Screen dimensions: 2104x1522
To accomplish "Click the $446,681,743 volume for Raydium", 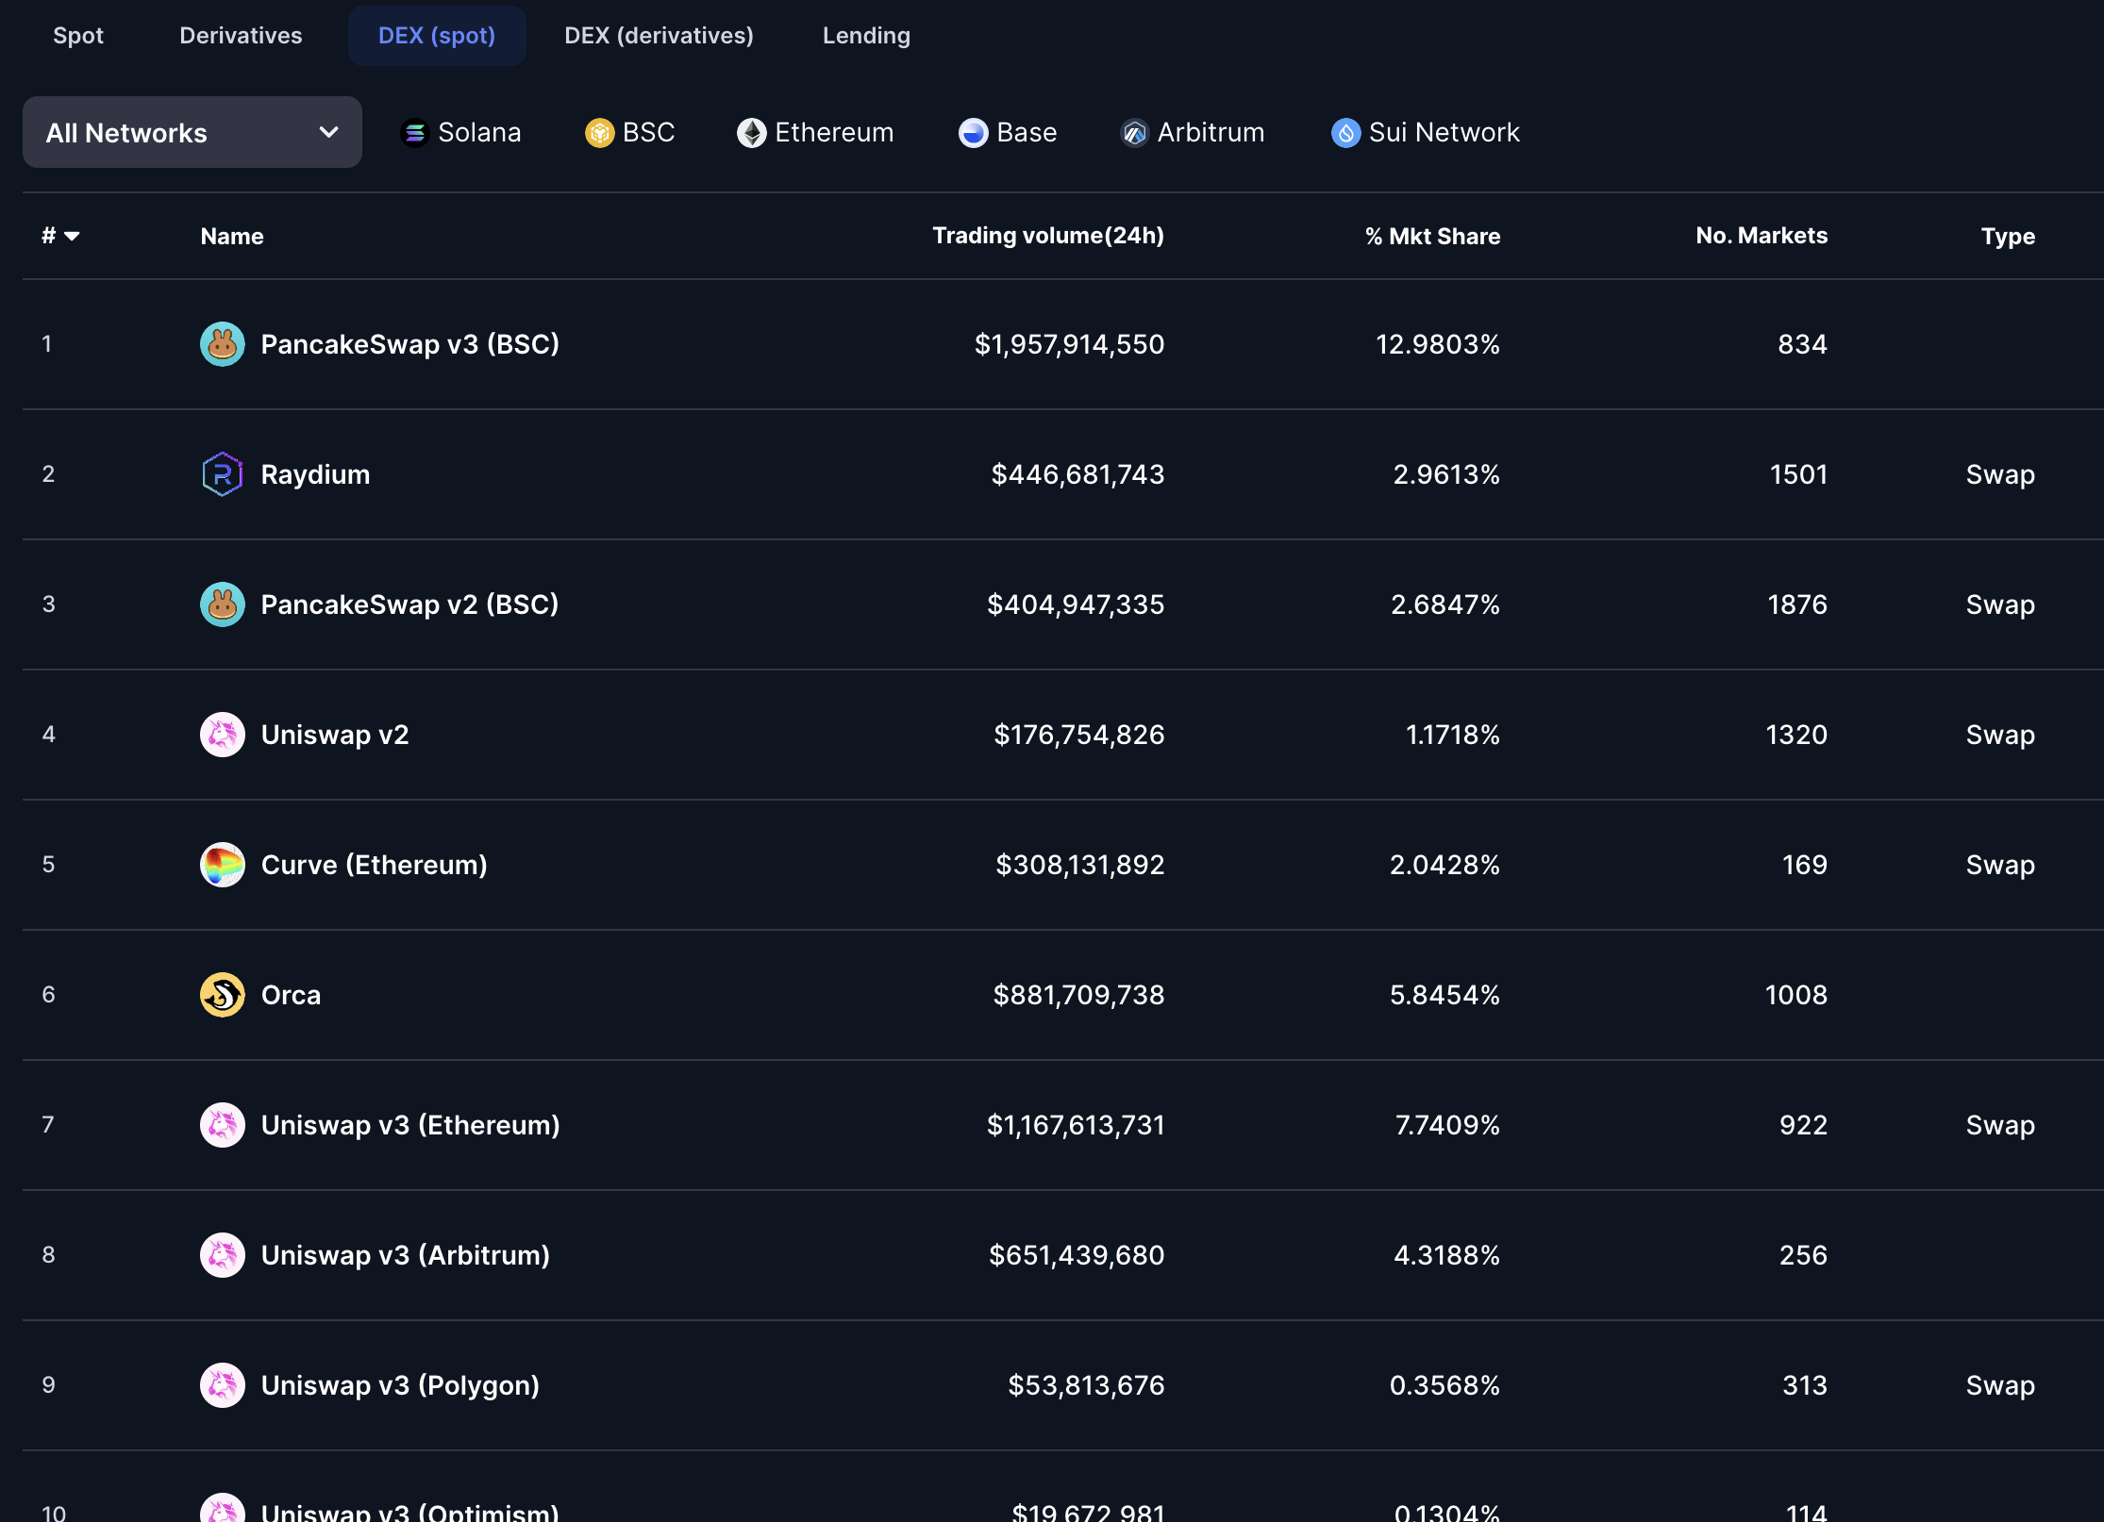I will click(1078, 474).
